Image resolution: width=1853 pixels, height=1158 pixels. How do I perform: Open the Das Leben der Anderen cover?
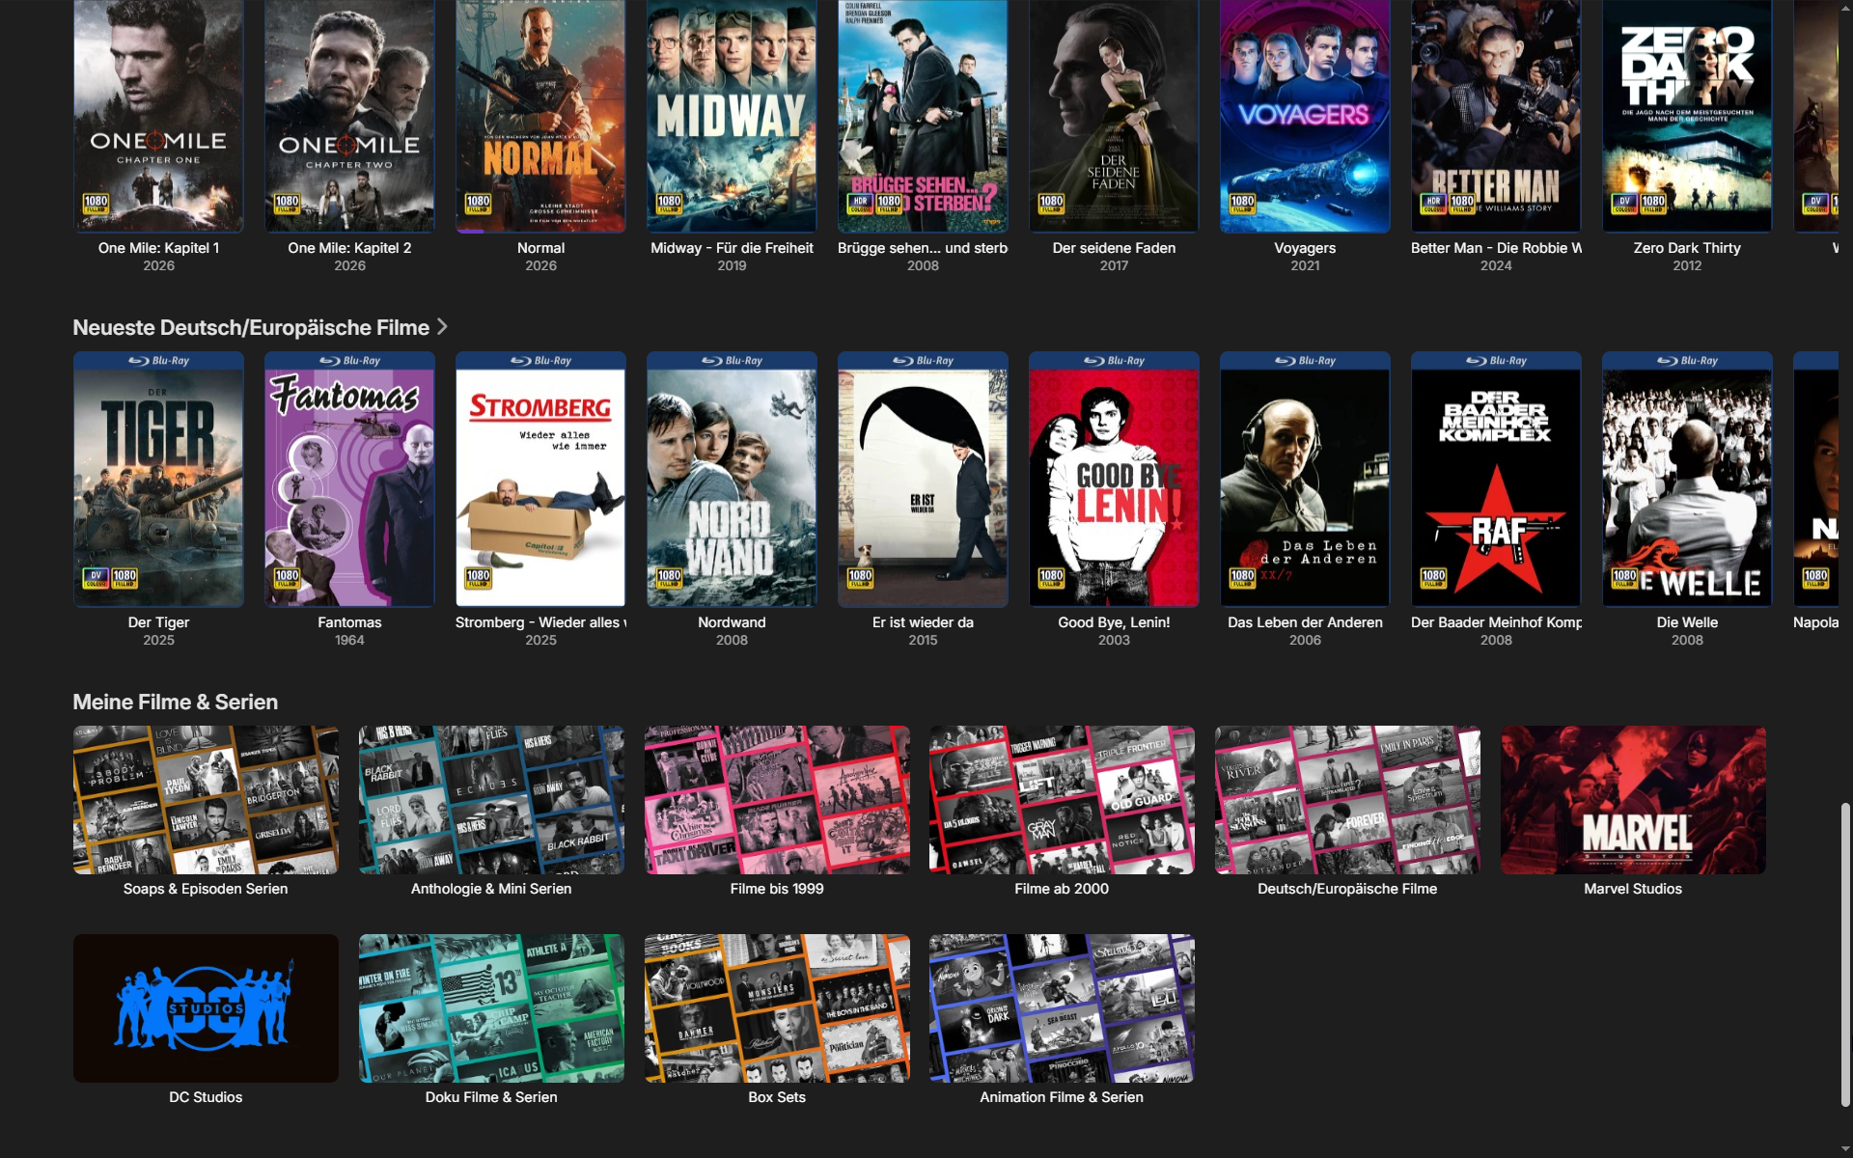pos(1305,480)
